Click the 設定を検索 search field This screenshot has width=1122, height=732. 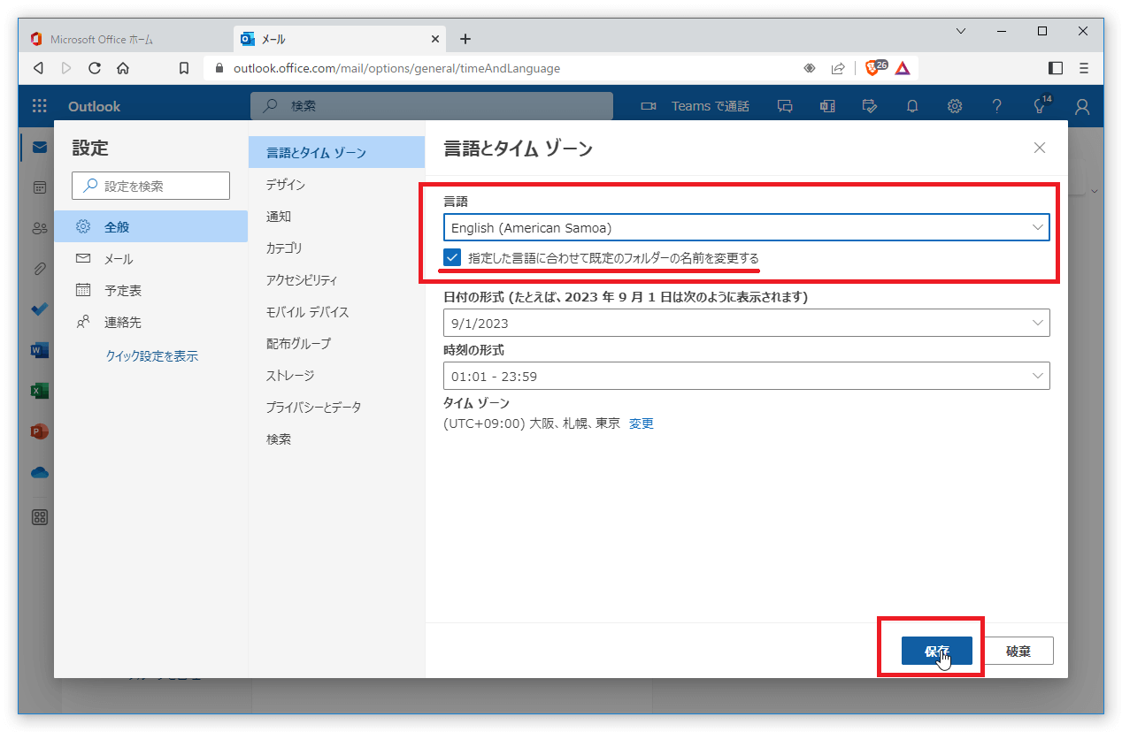tap(151, 186)
